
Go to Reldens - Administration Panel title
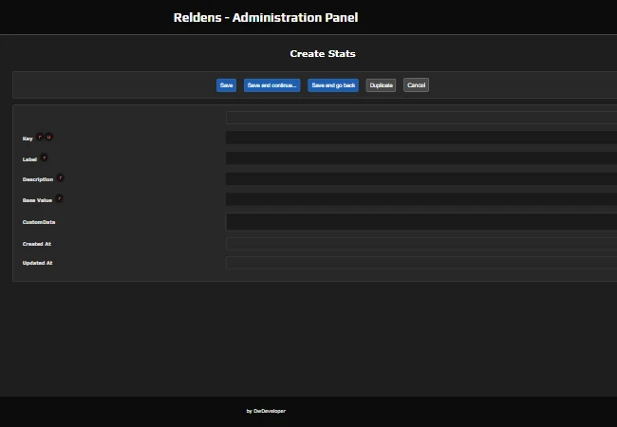point(266,18)
